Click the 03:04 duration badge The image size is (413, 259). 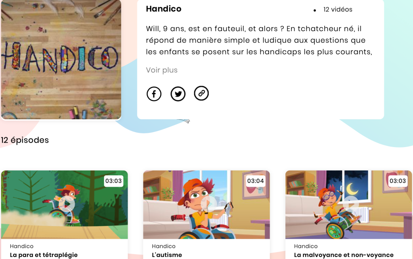click(x=256, y=181)
